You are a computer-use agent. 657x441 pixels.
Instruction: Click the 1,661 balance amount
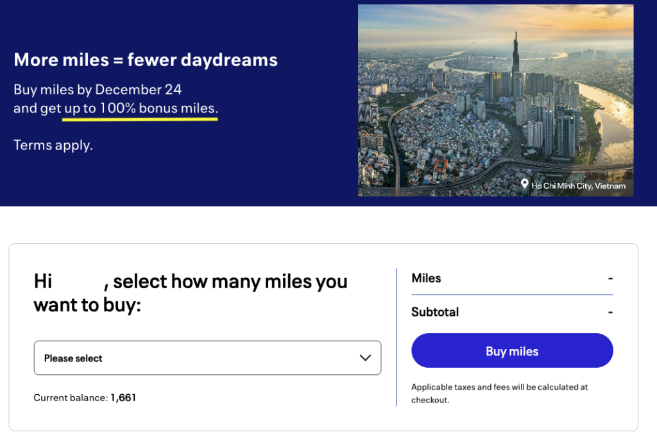123,398
